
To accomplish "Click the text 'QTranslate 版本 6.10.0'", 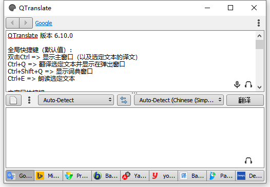I will [40, 36].
